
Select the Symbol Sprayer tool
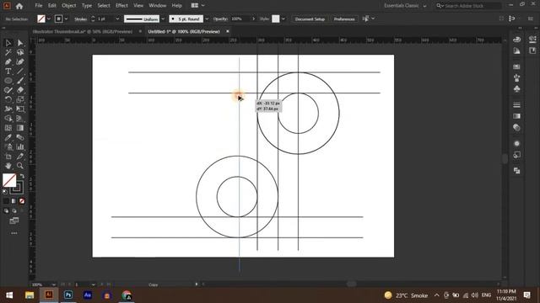[8, 147]
